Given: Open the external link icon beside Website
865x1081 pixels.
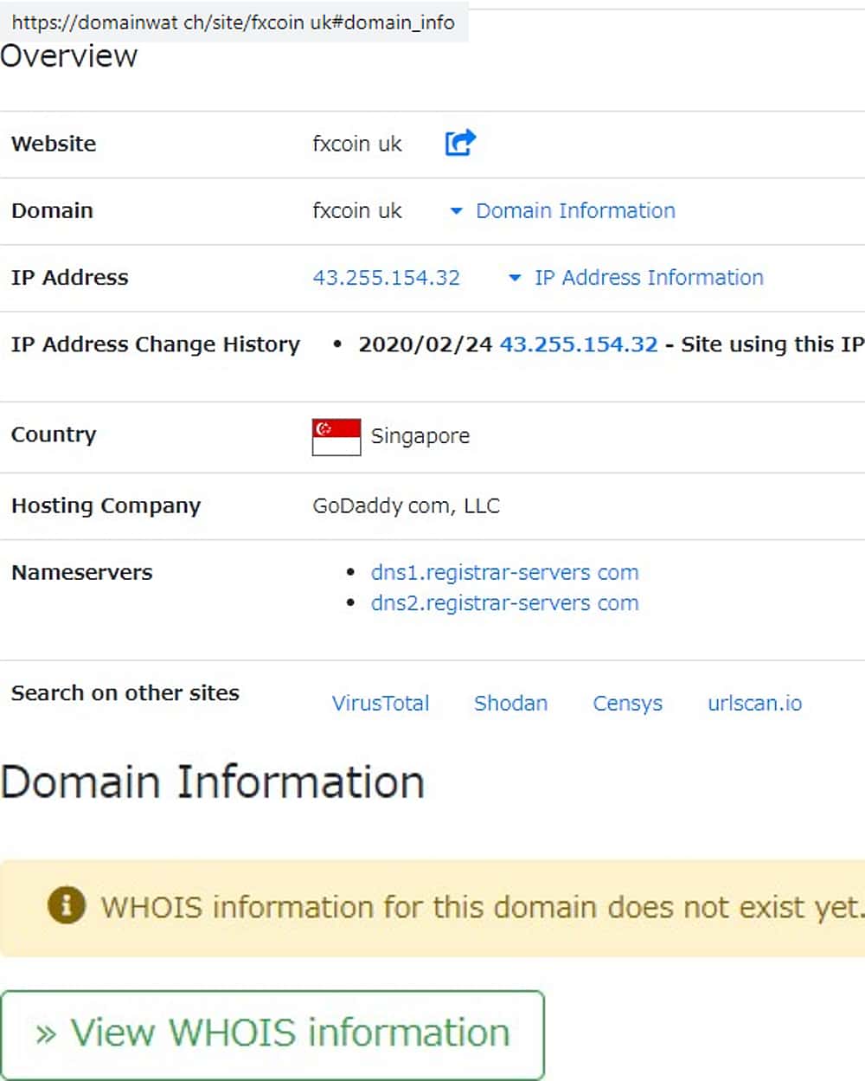Looking at the screenshot, I should coord(460,143).
